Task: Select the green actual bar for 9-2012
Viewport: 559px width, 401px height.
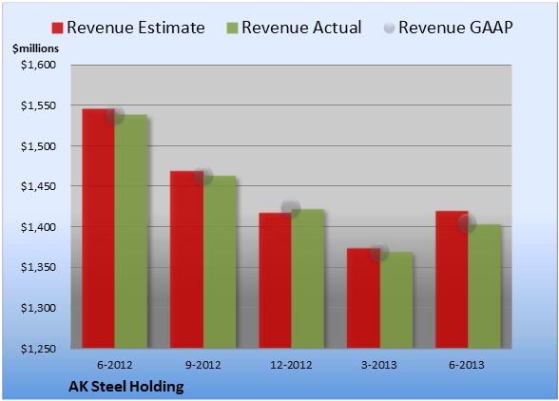Action: [220, 262]
